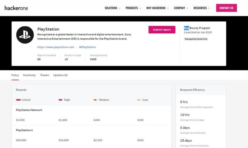Expand the Resources menu

[202, 8]
